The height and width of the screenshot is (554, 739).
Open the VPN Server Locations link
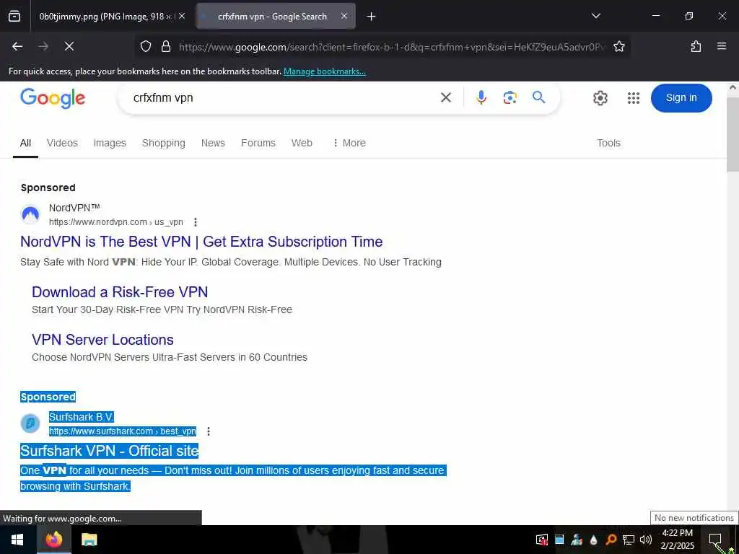102,340
